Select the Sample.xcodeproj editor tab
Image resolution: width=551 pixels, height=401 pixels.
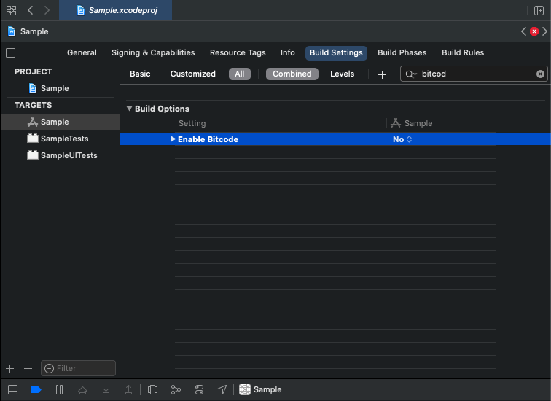click(x=116, y=10)
